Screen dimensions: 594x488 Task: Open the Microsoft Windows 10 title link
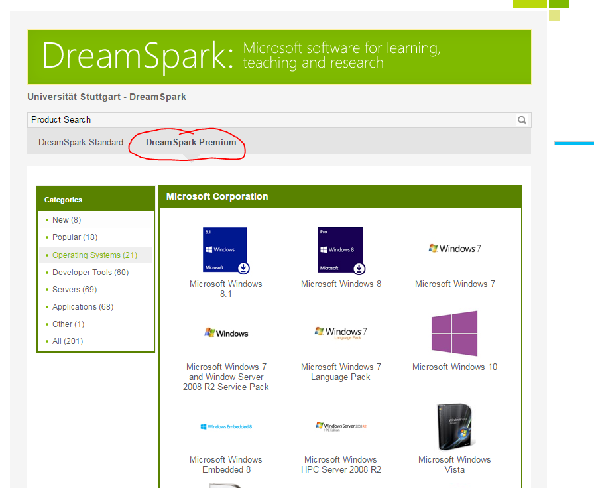click(455, 367)
